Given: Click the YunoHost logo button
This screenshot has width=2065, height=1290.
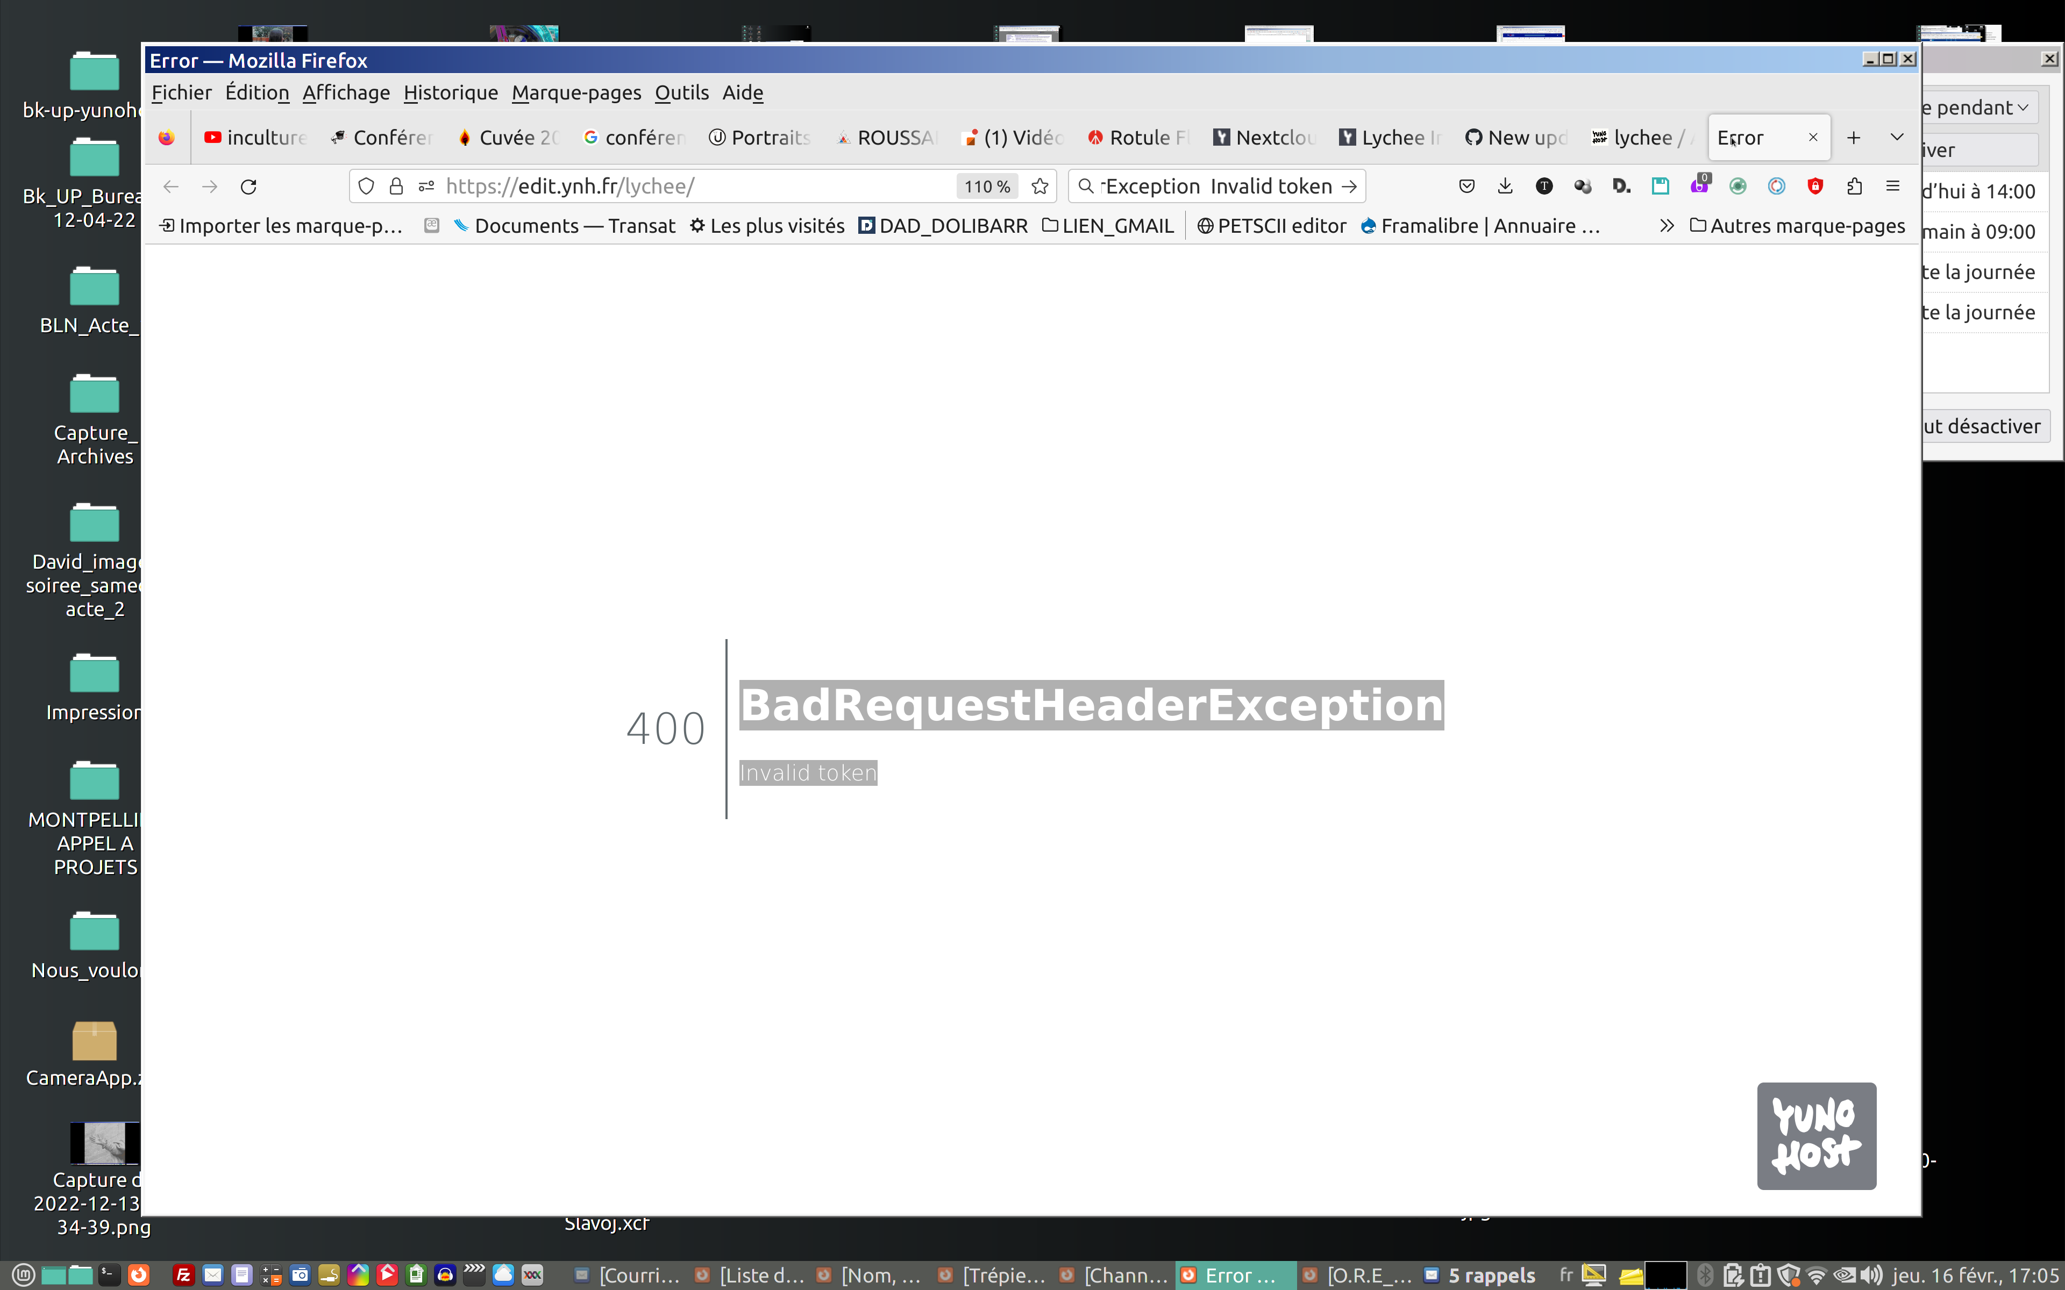Looking at the screenshot, I should coord(1816,1136).
